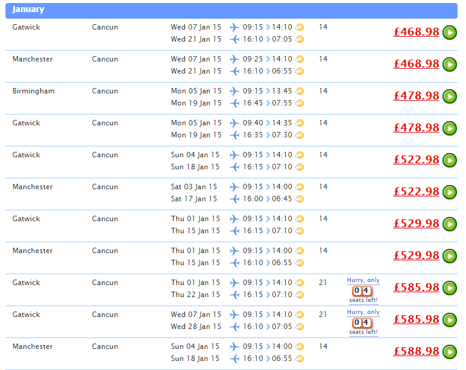Click return plane icon beside 16:35 departure
Screen dimensions: 466x370
tap(235, 135)
